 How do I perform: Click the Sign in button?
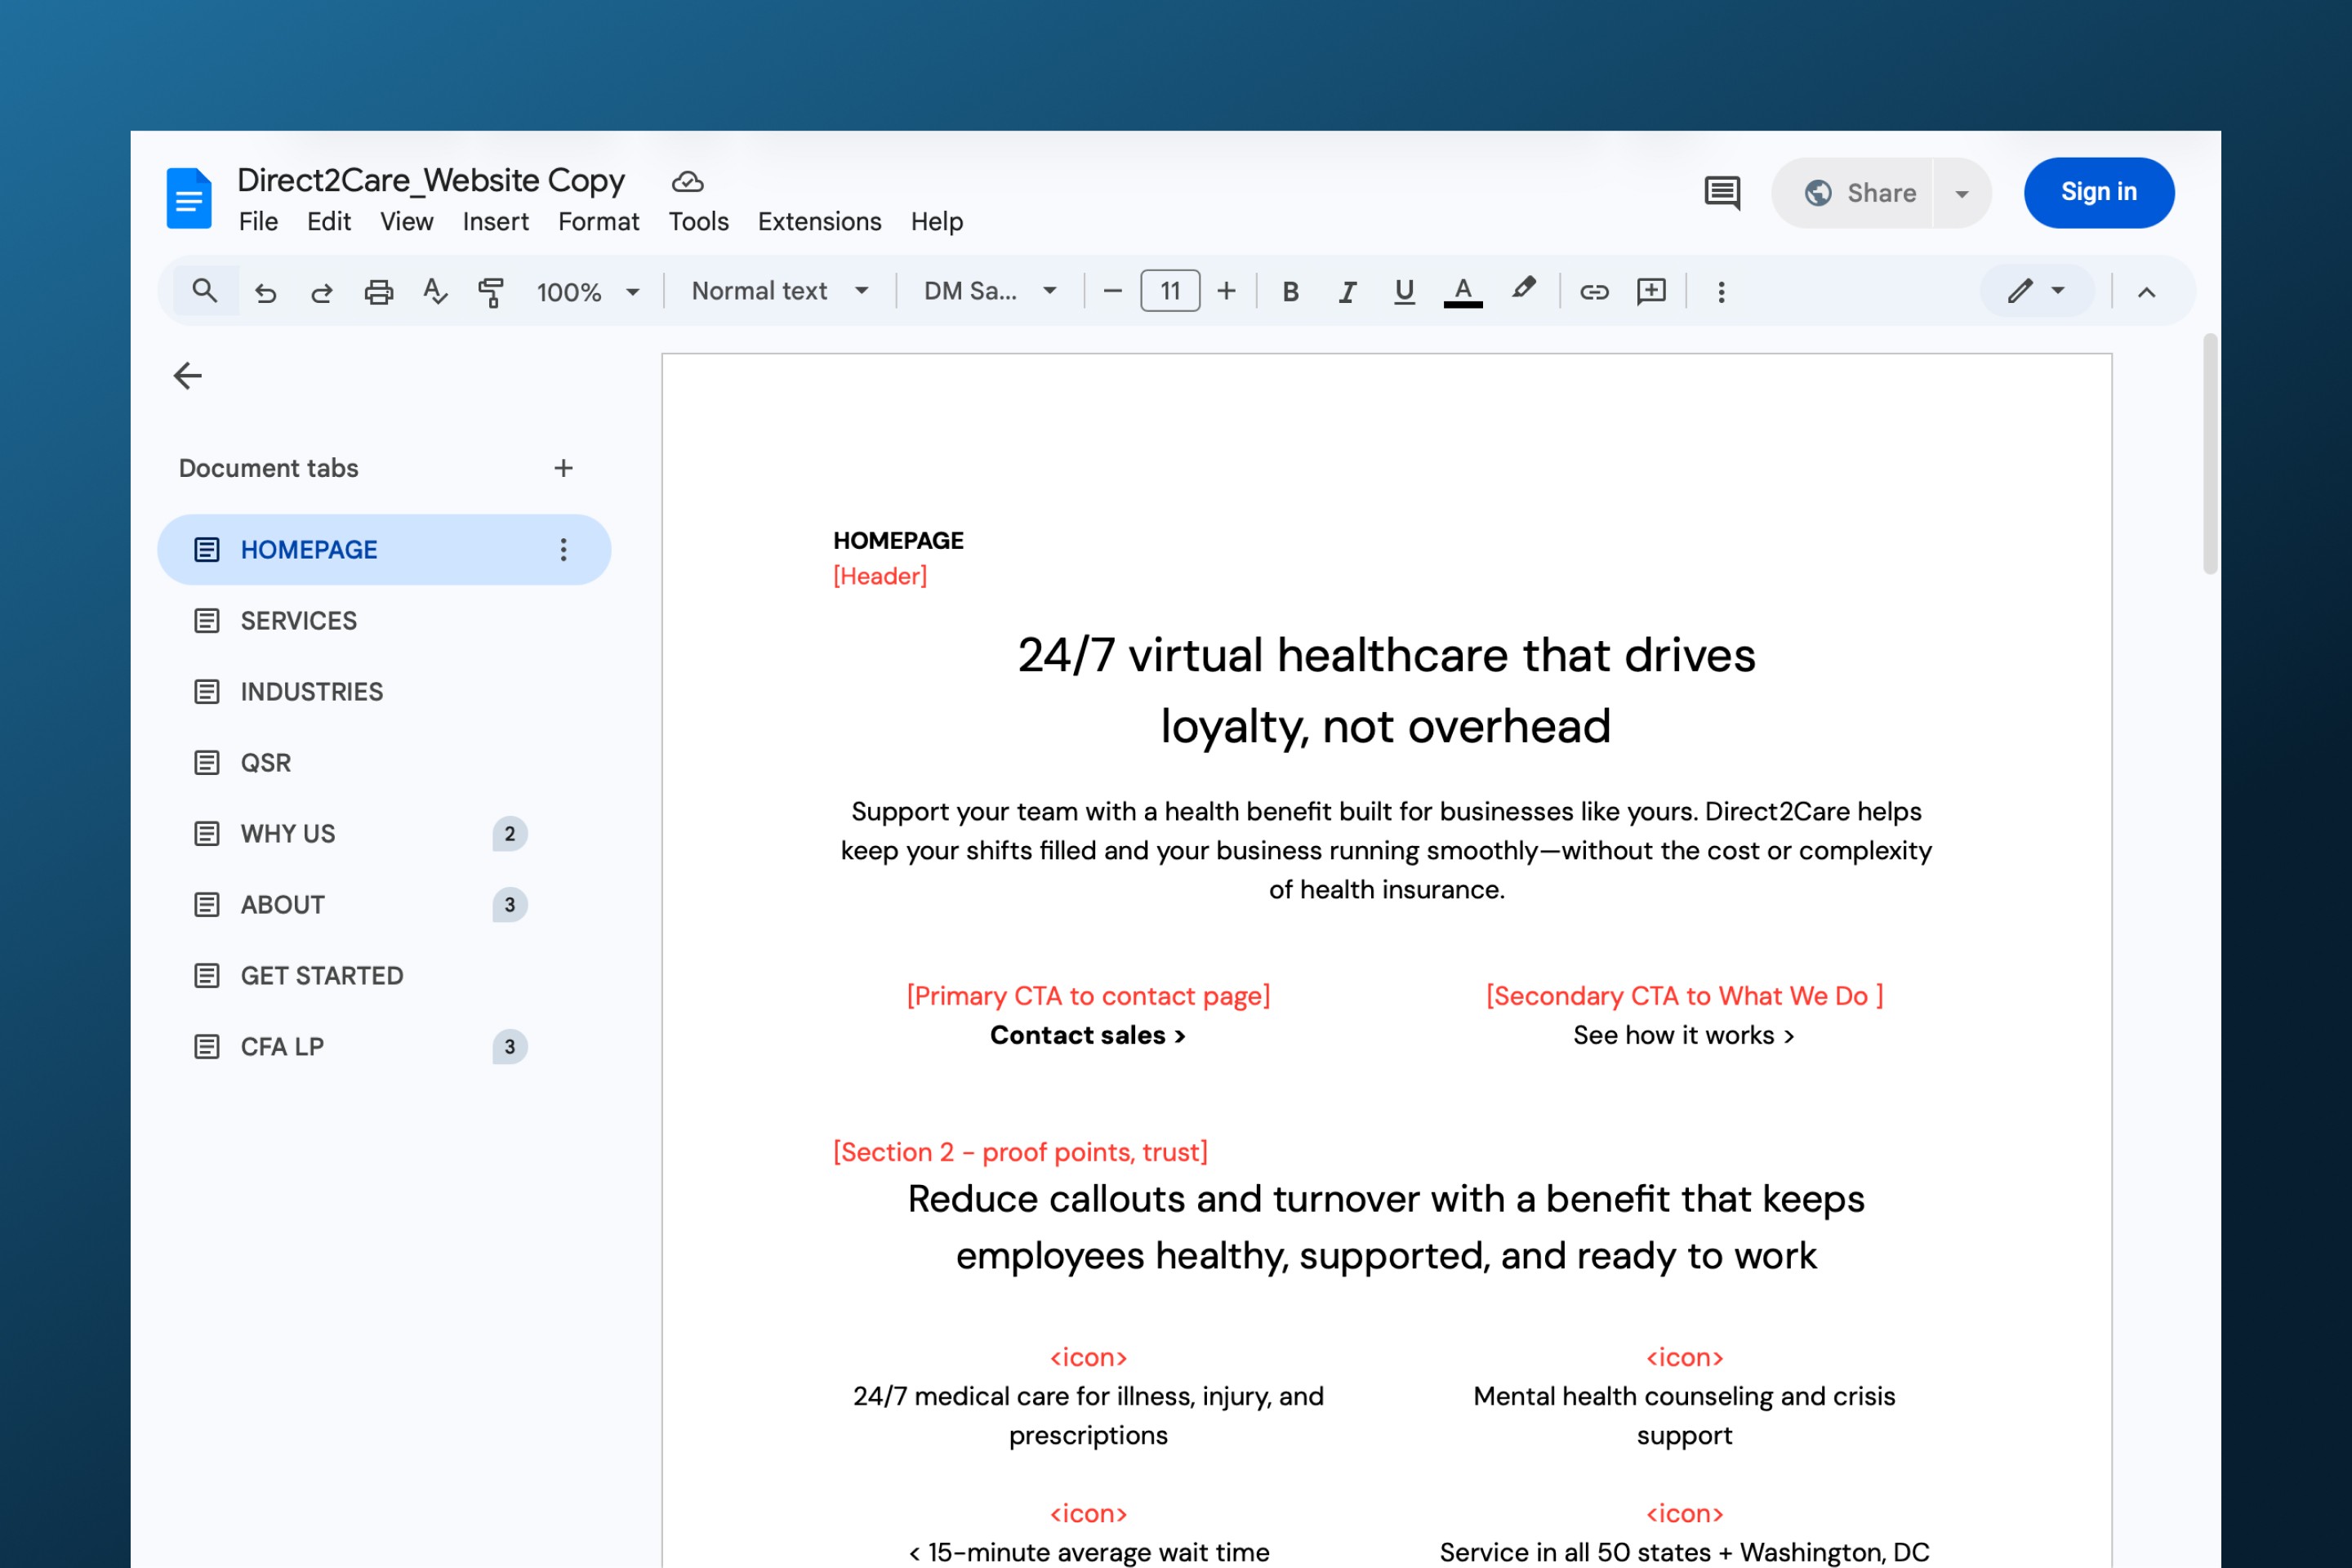2098,193
